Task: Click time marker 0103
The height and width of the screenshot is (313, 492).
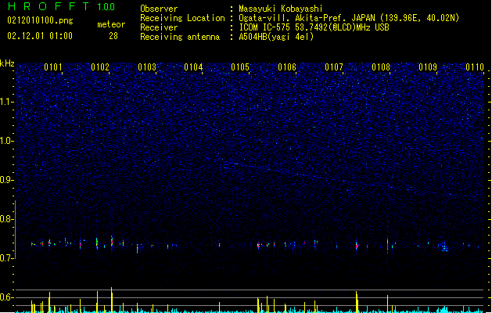Action: click(147, 67)
